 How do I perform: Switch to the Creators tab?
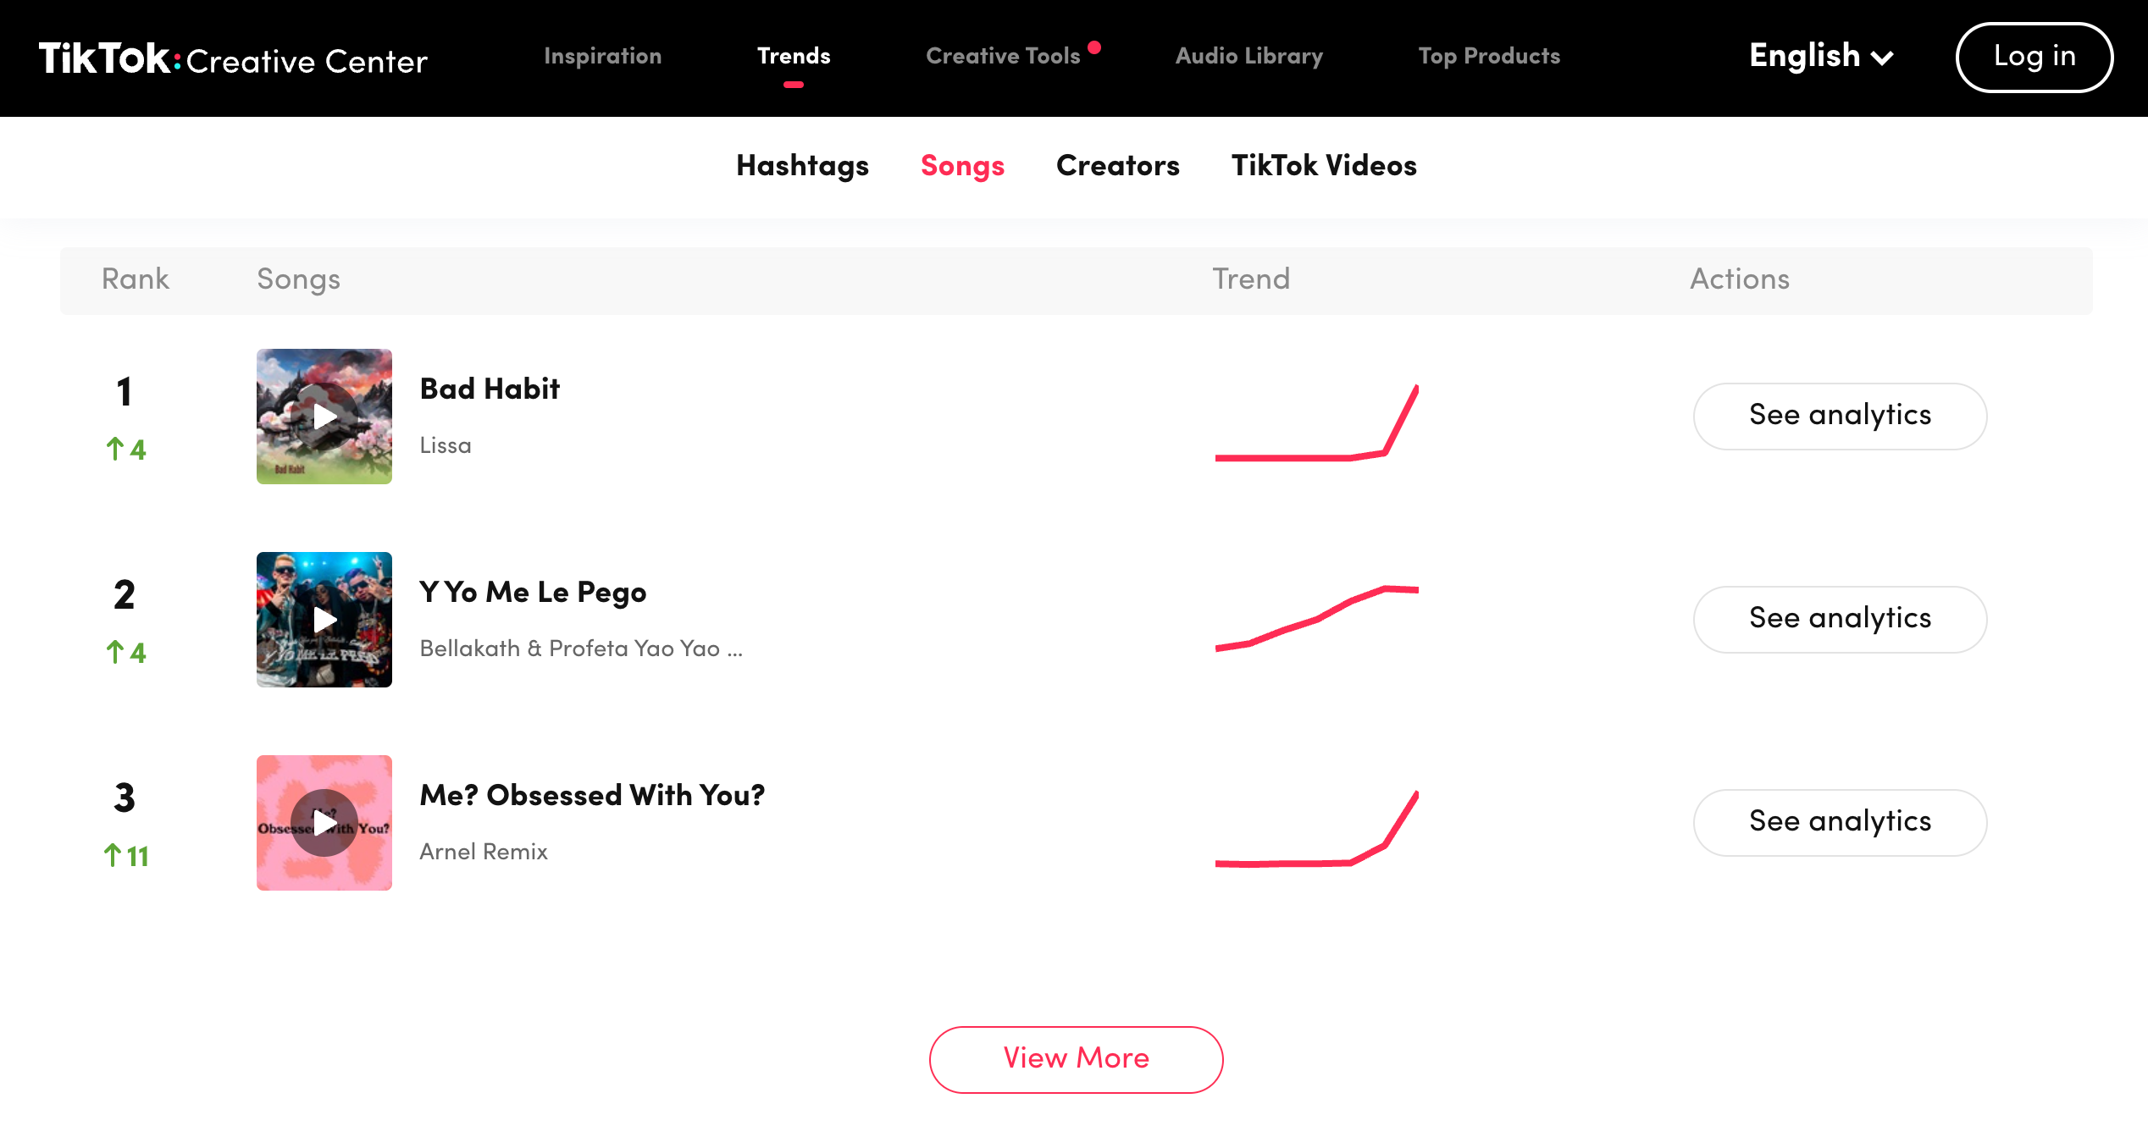tap(1118, 166)
